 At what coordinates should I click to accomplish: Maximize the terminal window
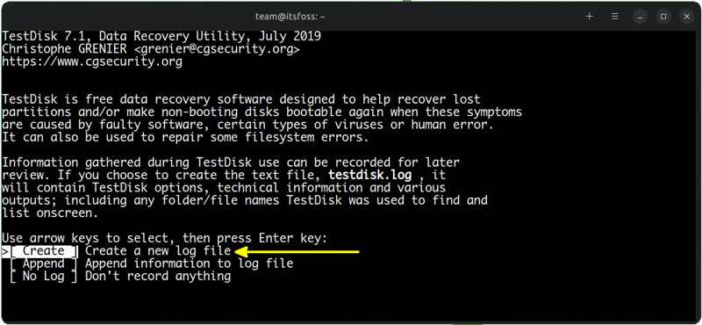(663, 17)
